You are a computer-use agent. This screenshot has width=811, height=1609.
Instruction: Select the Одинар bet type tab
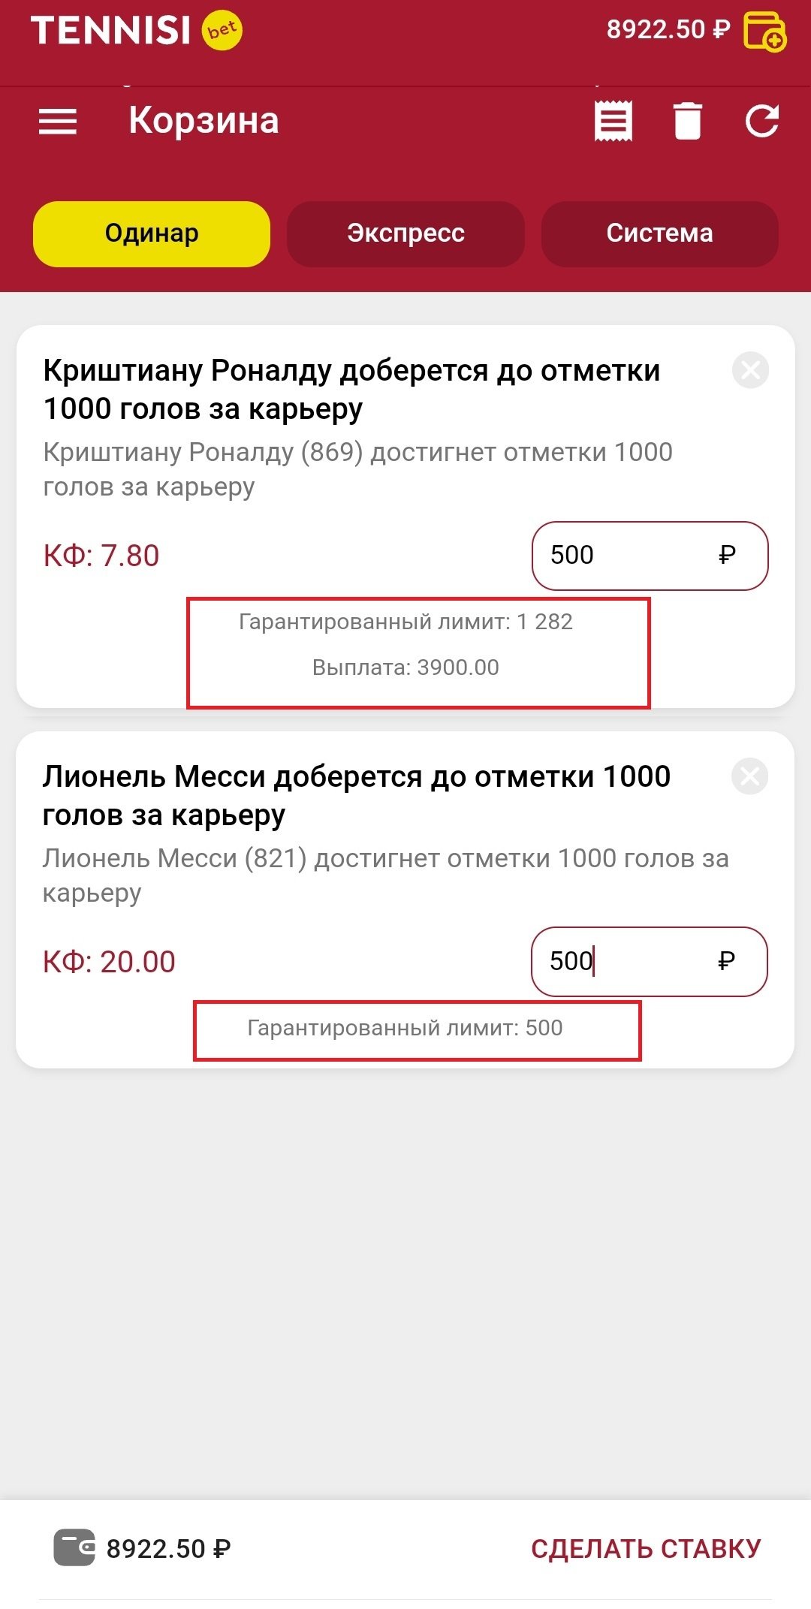pos(152,234)
